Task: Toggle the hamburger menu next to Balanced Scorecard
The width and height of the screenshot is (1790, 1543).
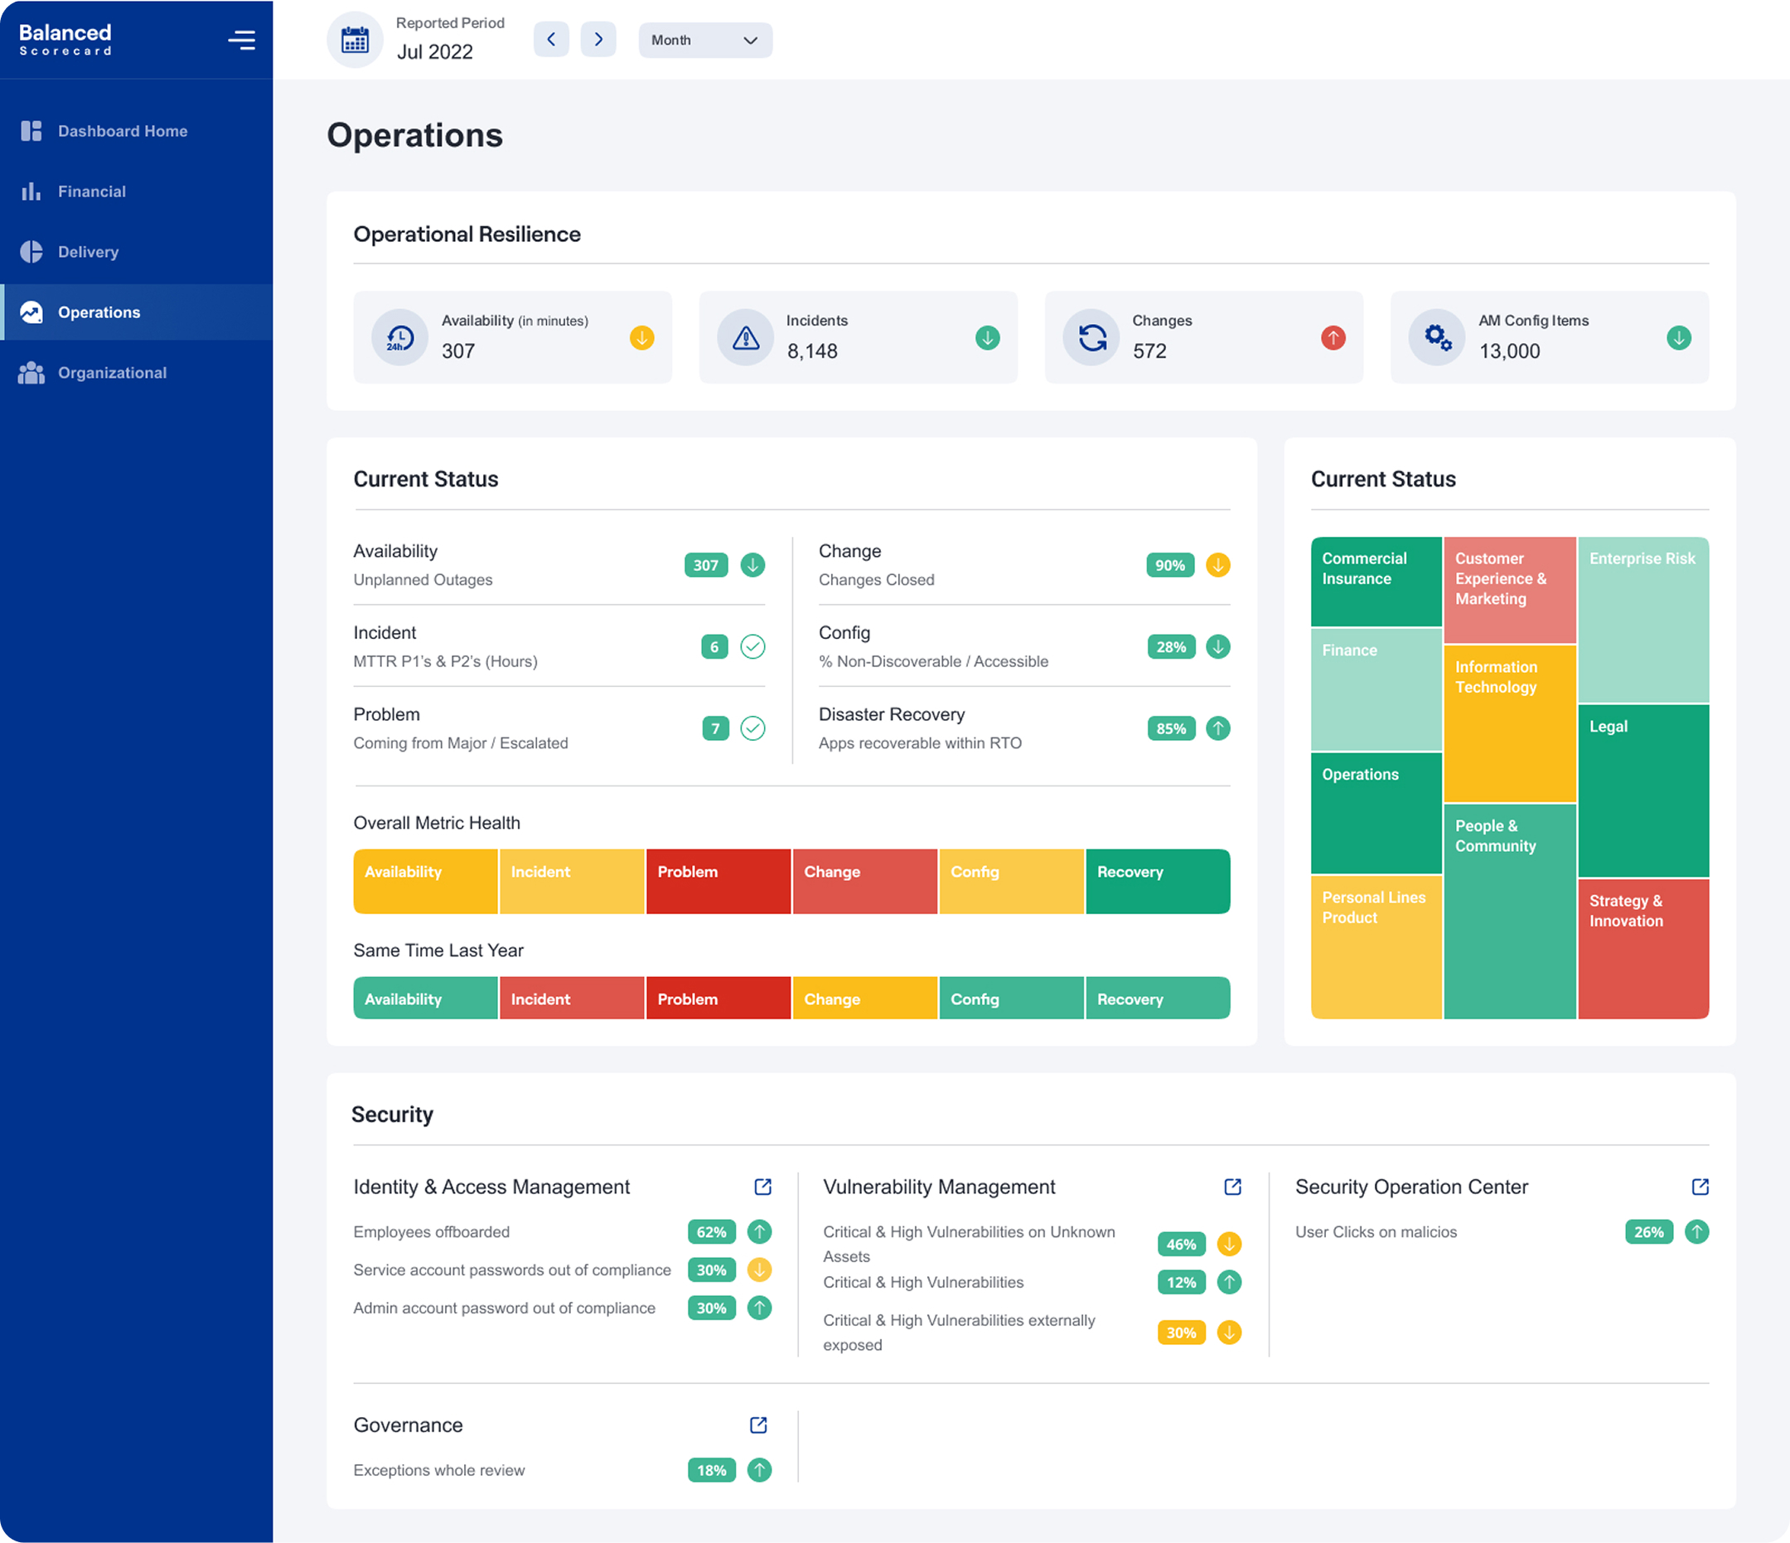Action: [x=241, y=39]
